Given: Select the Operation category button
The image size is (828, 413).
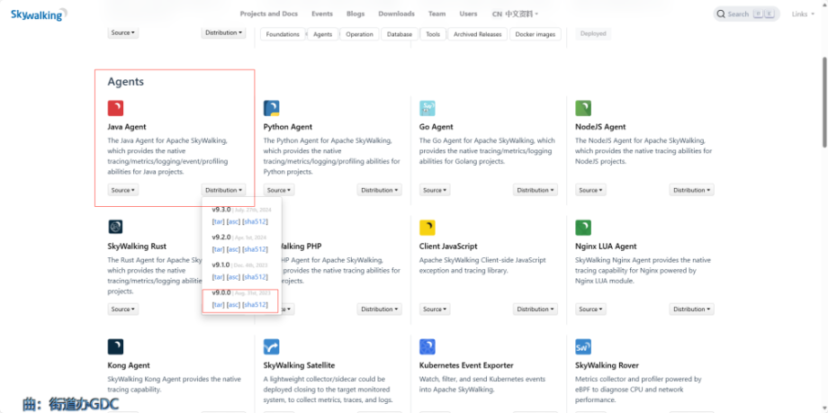Looking at the screenshot, I should (360, 34).
